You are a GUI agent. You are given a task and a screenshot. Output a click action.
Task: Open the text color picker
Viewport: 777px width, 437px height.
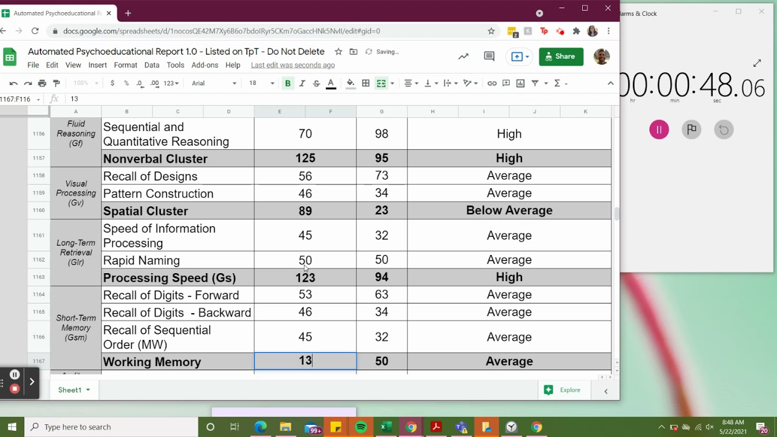point(331,83)
